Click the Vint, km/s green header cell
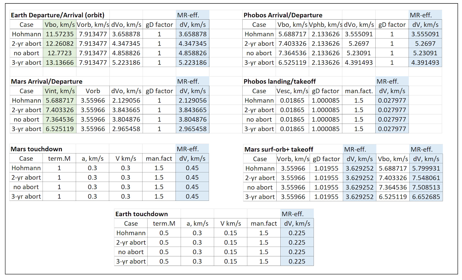 point(60,91)
